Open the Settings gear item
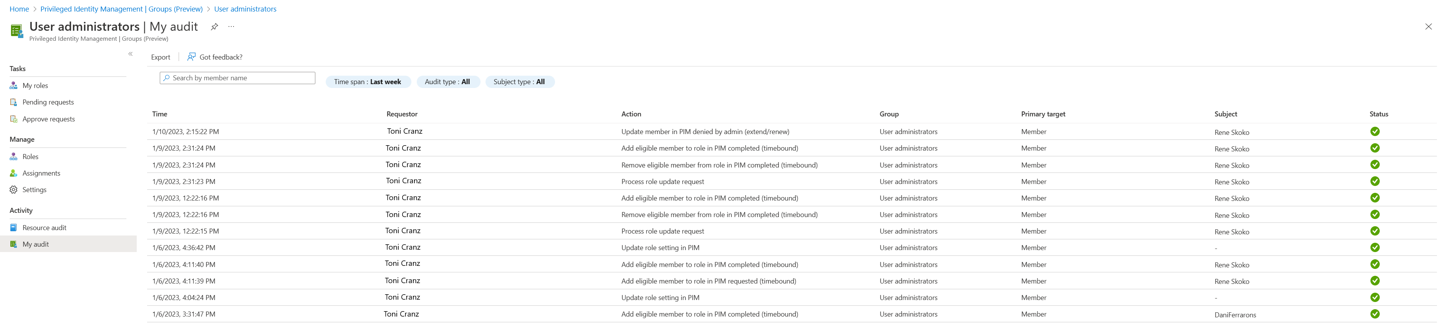The image size is (1445, 325). [34, 190]
